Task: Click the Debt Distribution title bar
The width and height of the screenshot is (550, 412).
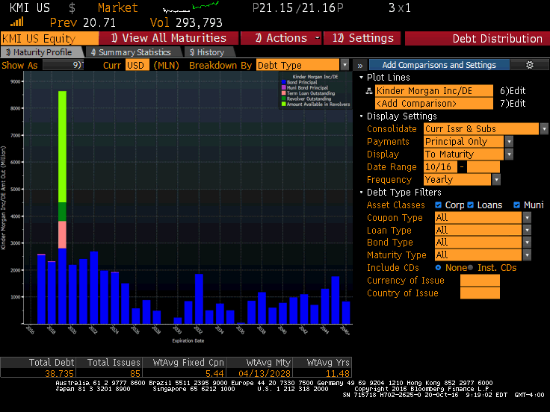Action: (x=477, y=38)
